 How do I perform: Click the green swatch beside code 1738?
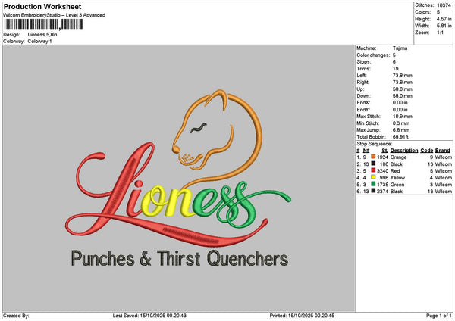[373, 184]
